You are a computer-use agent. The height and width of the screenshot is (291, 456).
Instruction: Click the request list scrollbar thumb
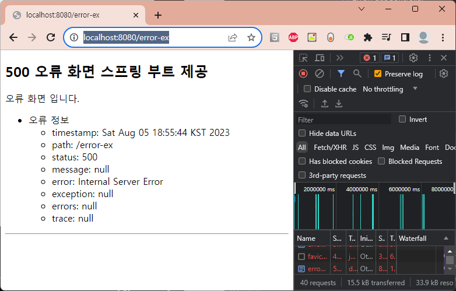click(x=450, y=260)
